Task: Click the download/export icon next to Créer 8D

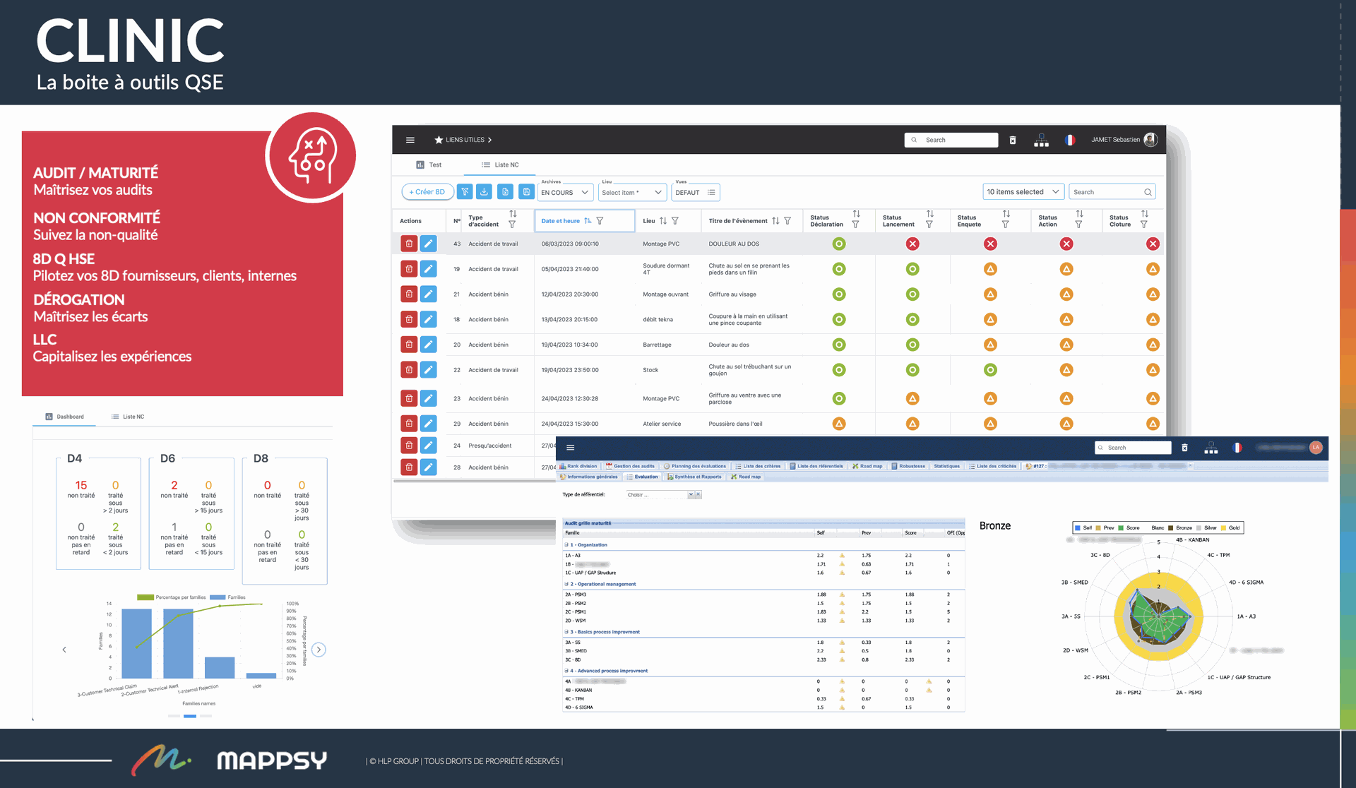Action: tap(484, 191)
